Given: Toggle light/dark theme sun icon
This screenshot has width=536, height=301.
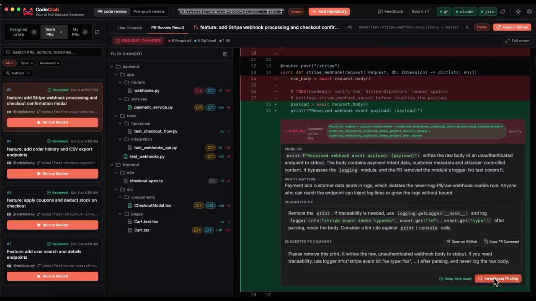Looking at the screenshot, I should pos(518,12).
